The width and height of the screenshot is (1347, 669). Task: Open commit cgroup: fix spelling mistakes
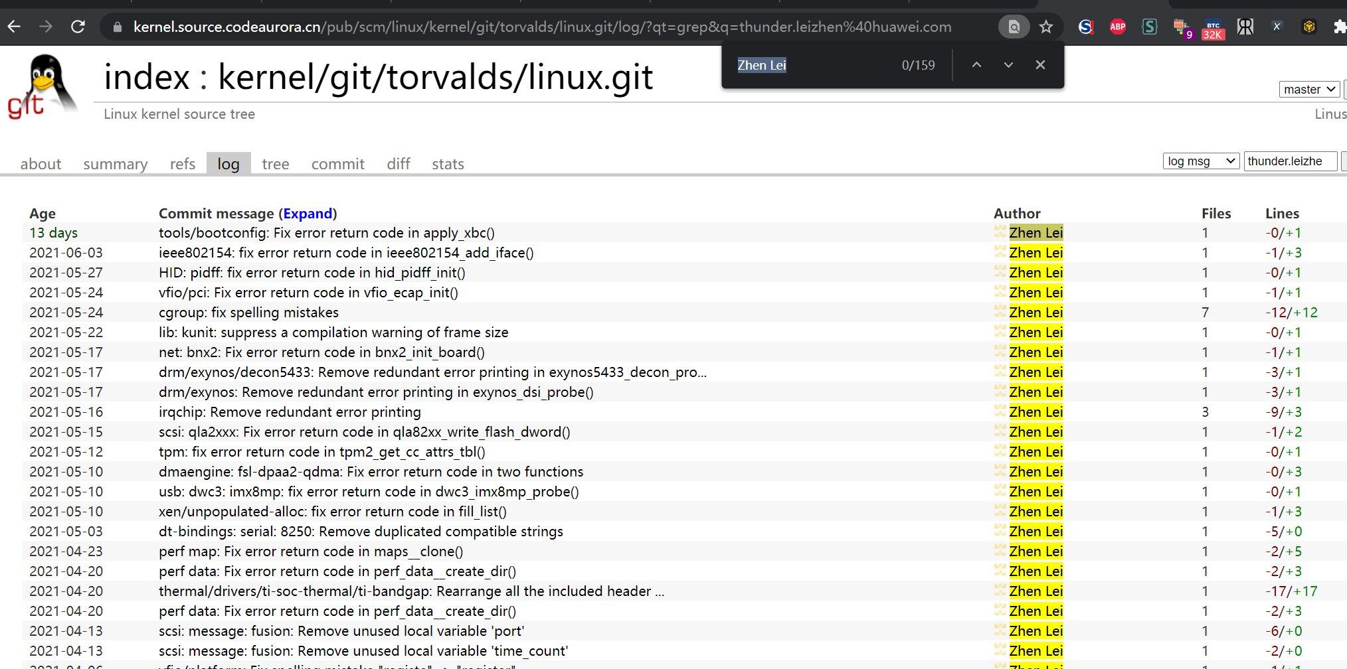coord(248,313)
